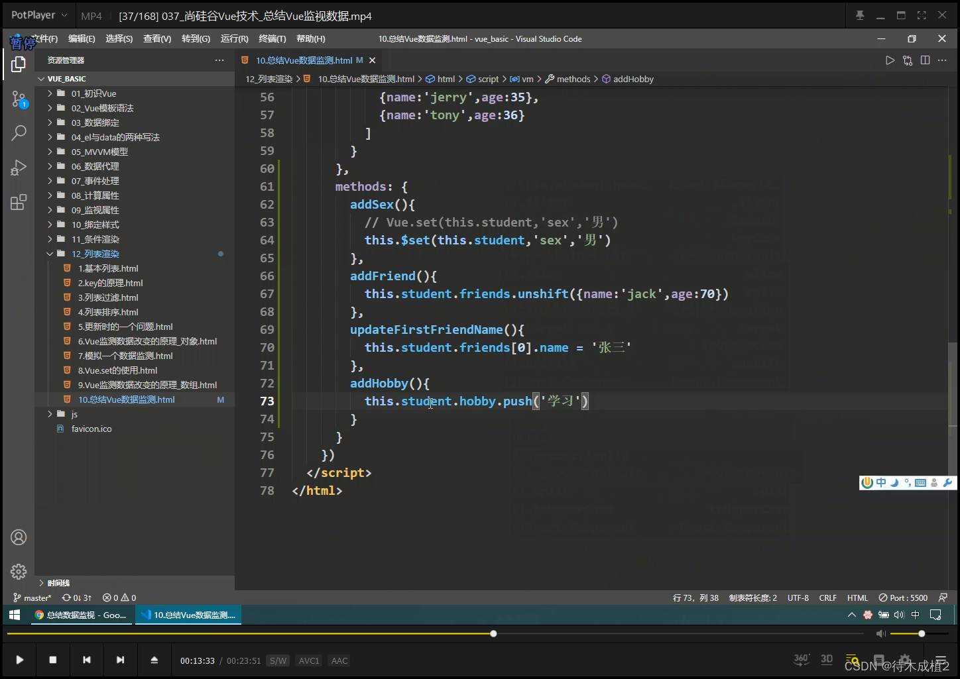Open Windows Start menu
Image resolution: width=960 pixels, height=679 pixels.
[15, 615]
